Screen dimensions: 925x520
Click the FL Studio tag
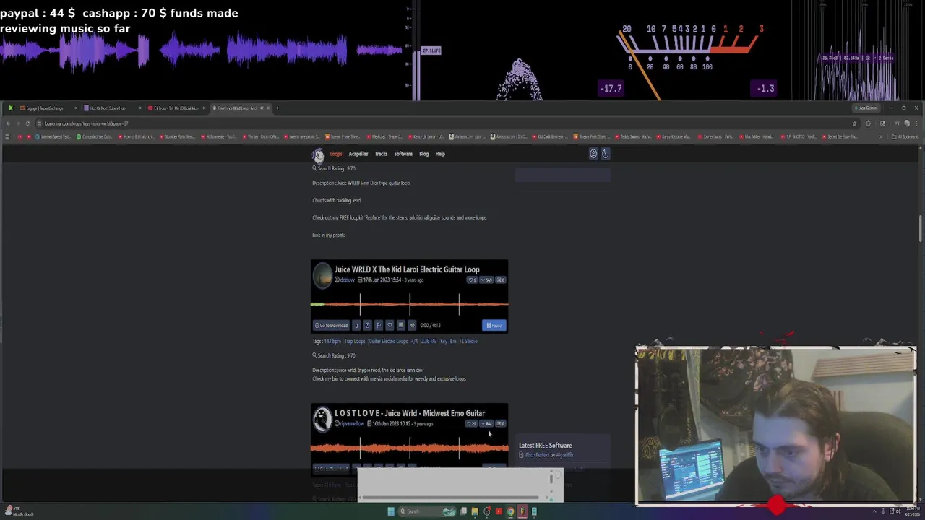coord(468,341)
